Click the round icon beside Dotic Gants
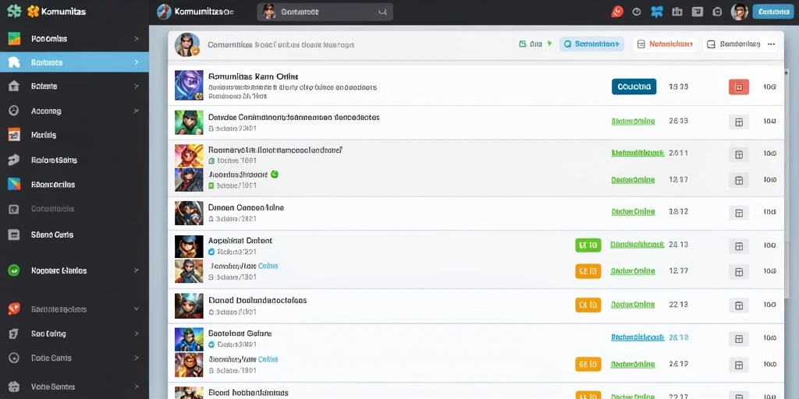The width and height of the screenshot is (799, 399). [14, 358]
